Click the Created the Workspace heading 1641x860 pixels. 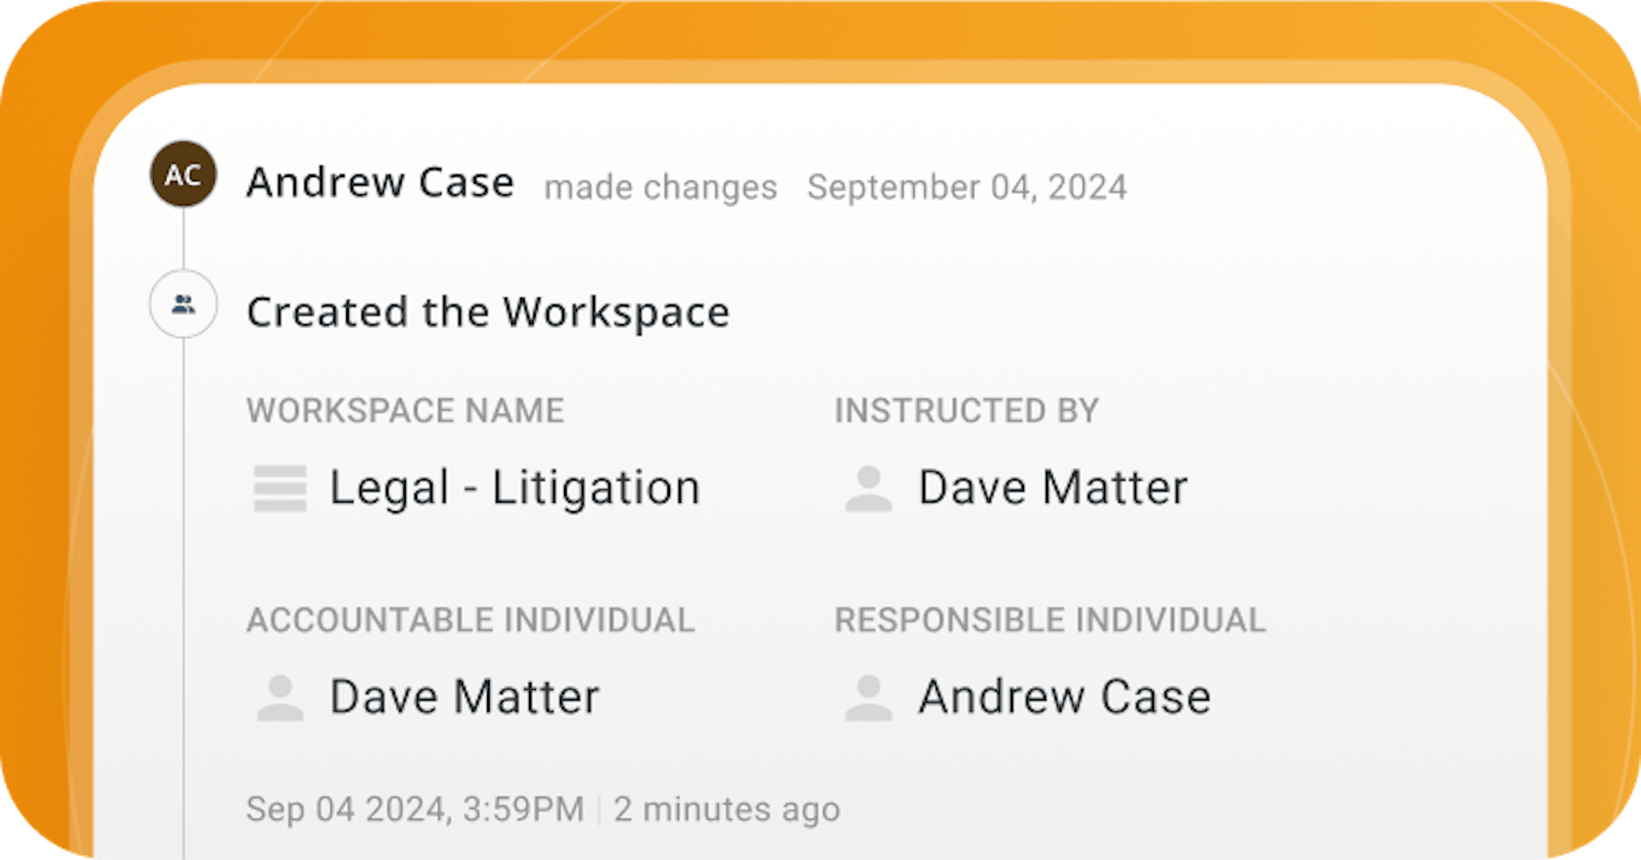click(x=488, y=312)
